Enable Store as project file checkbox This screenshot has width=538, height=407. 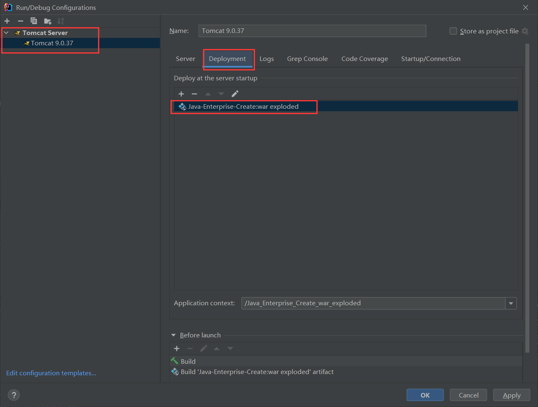pos(453,31)
